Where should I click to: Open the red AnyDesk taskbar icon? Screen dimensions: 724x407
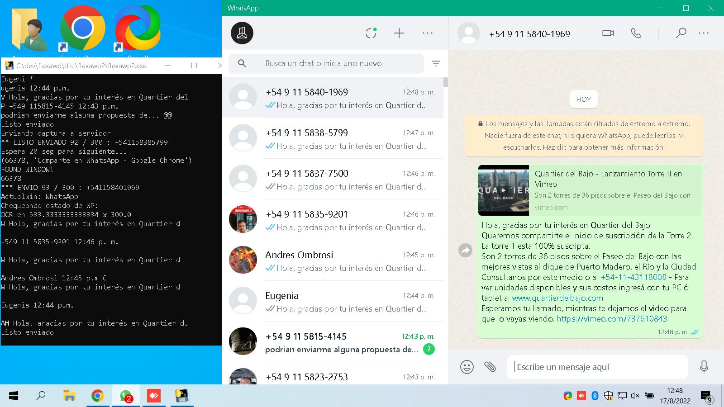pyautogui.click(x=154, y=396)
